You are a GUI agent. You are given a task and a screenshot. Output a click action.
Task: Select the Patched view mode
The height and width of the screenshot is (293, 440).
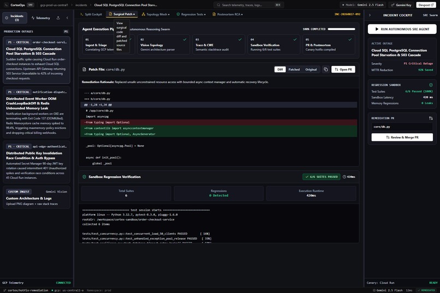tap(294, 69)
